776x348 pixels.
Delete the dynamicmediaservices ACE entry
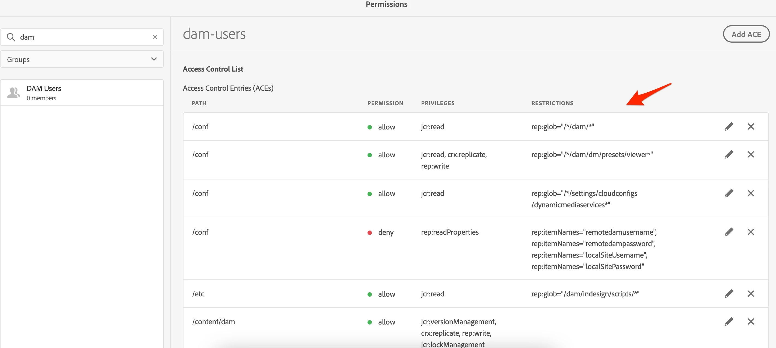pyautogui.click(x=750, y=193)
